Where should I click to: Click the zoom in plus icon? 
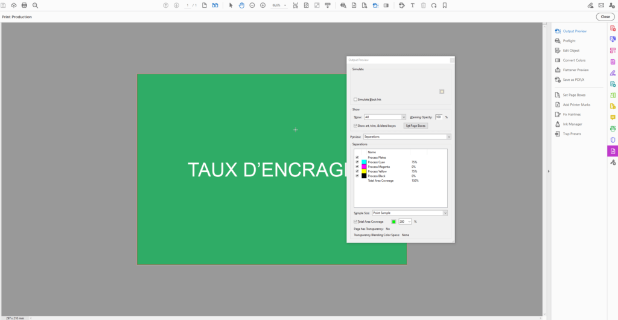tap(263, 5)
